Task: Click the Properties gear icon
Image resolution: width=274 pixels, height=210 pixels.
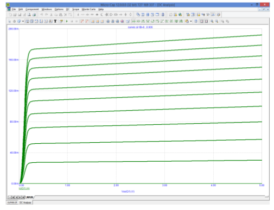Action: (14, 21)
